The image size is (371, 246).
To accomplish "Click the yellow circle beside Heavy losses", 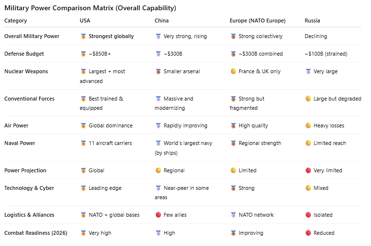I will click(309, 125).
